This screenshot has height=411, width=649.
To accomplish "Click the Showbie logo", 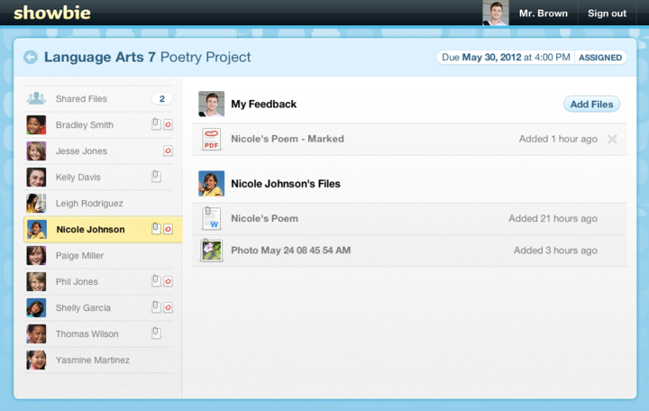I will point(52,13).
